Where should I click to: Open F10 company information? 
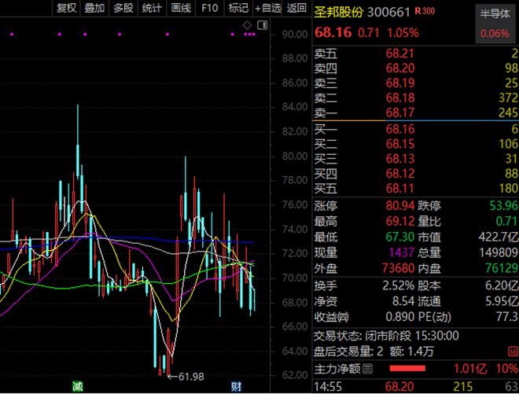[x=209, y=8]
